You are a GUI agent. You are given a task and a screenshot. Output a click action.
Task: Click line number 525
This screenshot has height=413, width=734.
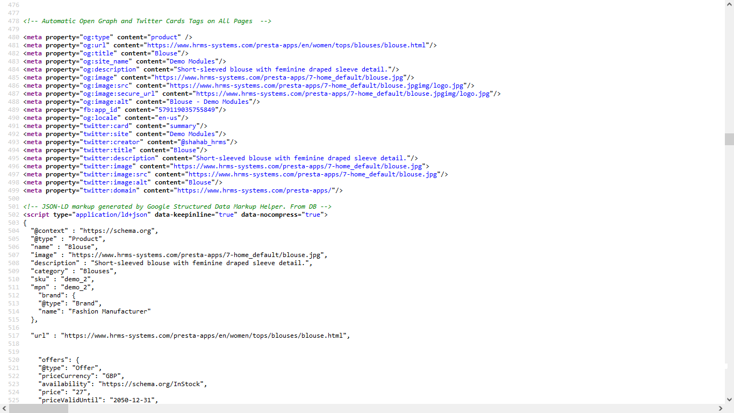pyautogui.click(x=14, y=400)
